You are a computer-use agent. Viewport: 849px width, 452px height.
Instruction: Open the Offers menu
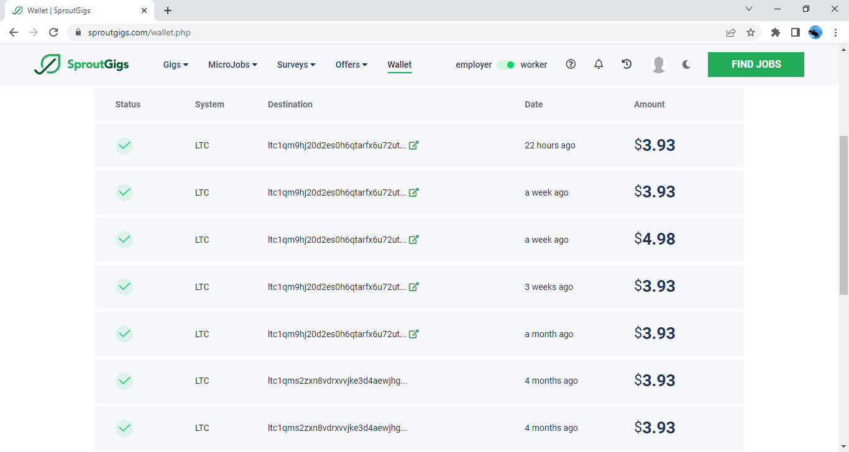pyautogui.click(x=351, y=65)
